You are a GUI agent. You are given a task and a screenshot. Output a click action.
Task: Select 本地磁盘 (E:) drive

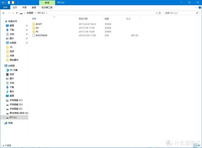point(16,109)
